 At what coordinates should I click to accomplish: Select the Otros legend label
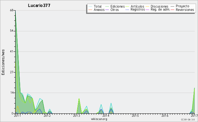pyautogui.click(x=115, y=10)
